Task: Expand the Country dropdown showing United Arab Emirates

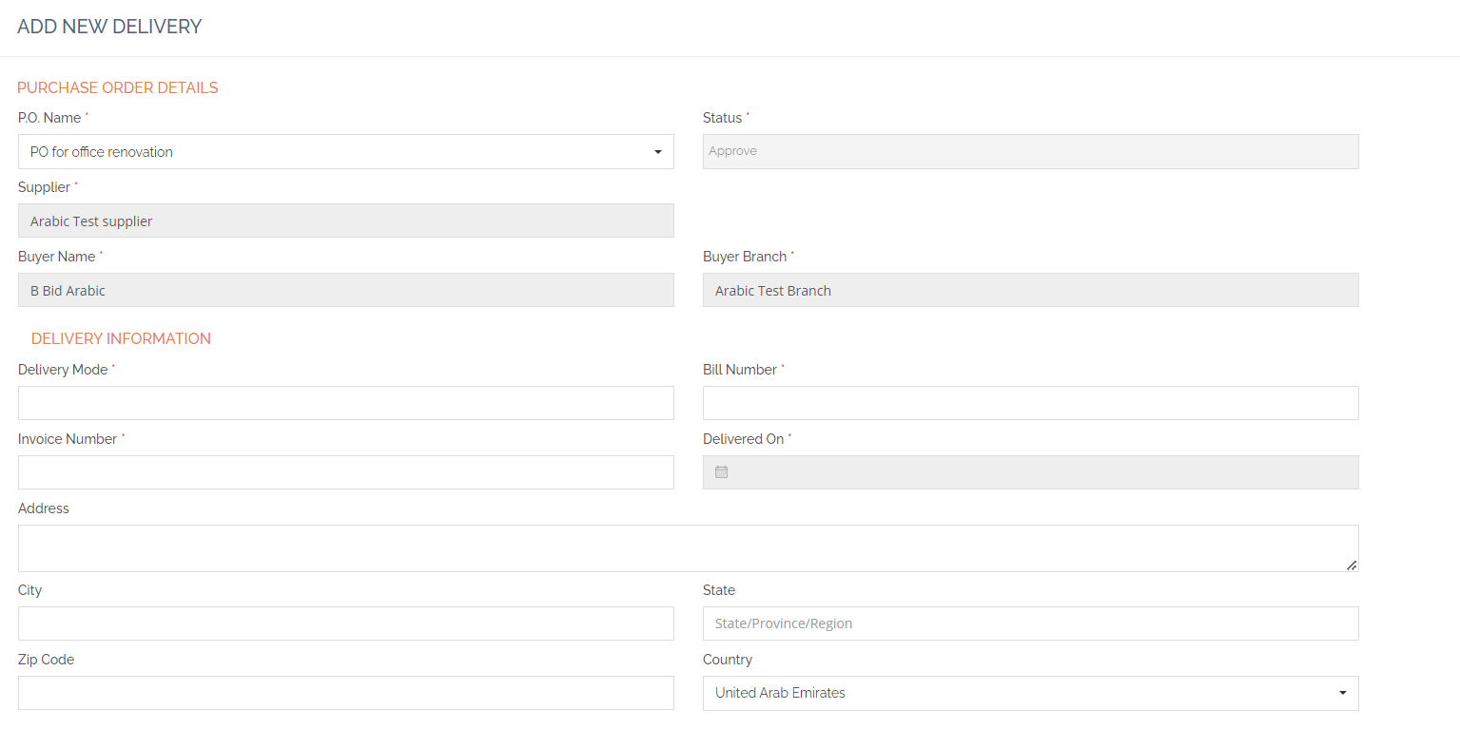Action: point(1030,693)
